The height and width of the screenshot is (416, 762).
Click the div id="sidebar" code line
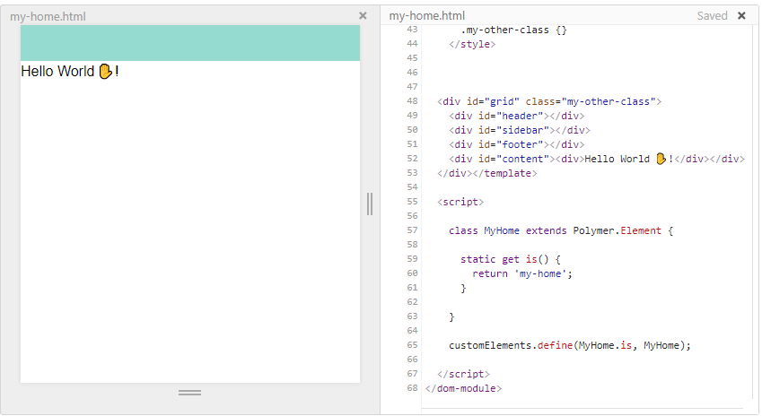pos(520,130)
